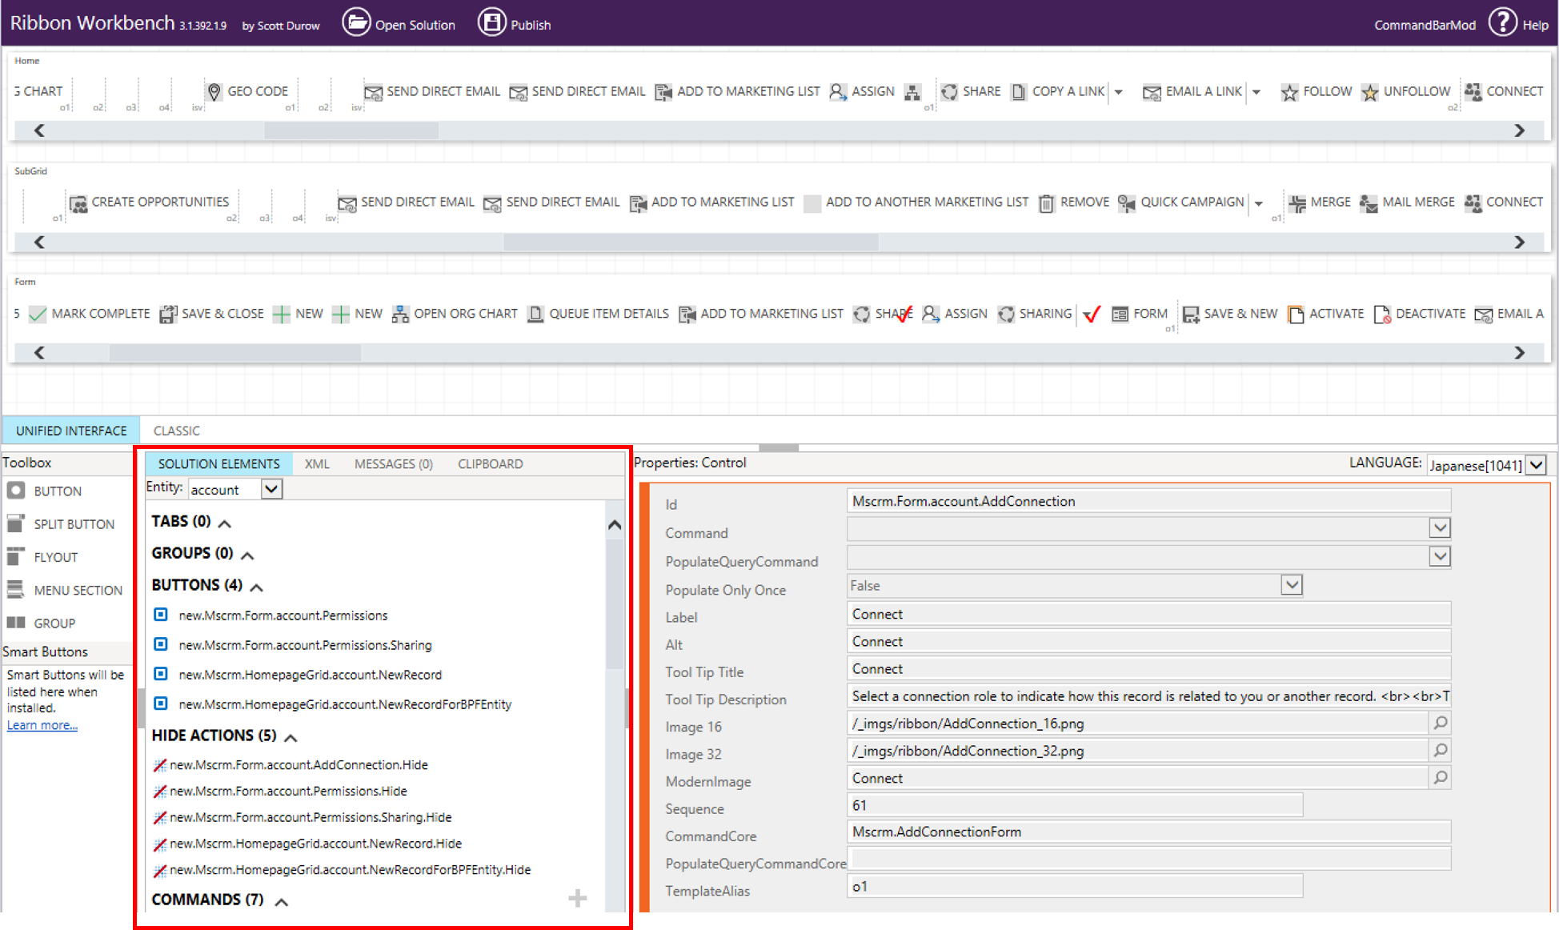Image resolution: width=1559 pixels, height=930 pixels.
Task: Select Create Opportunities in SubGrid ribbon
Action: [149, 202]
